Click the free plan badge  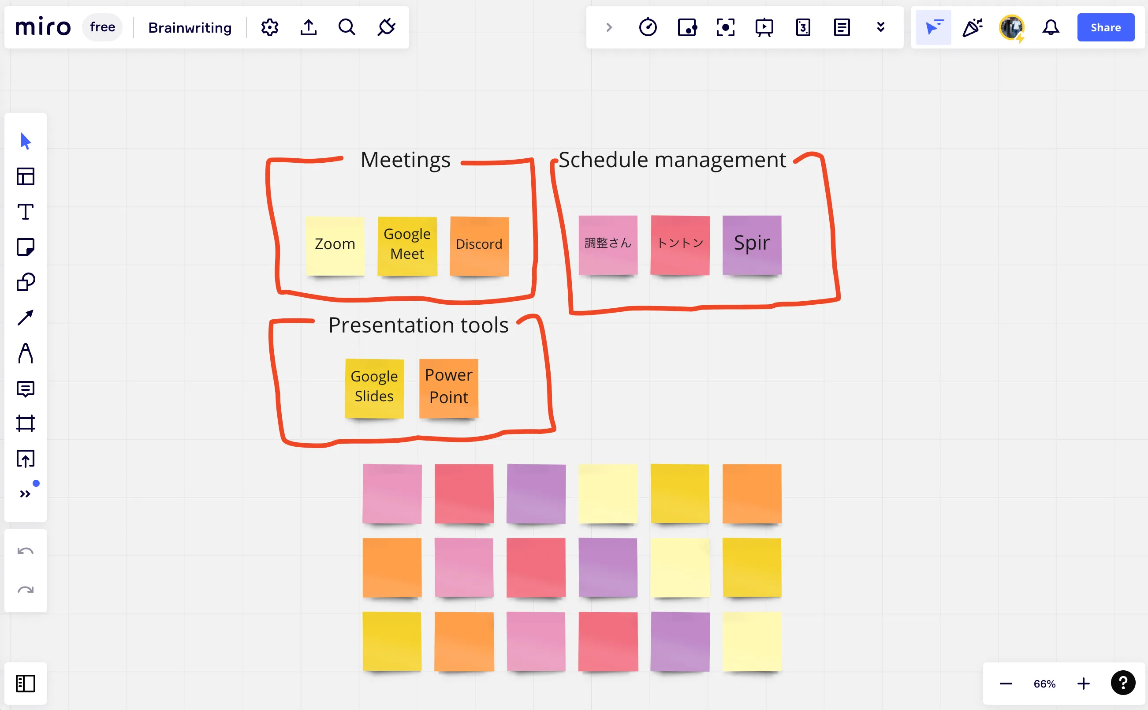102,27
